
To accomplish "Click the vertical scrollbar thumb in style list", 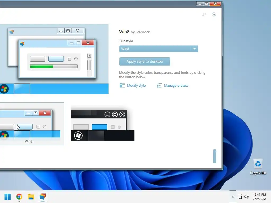I will pos(214,156).
